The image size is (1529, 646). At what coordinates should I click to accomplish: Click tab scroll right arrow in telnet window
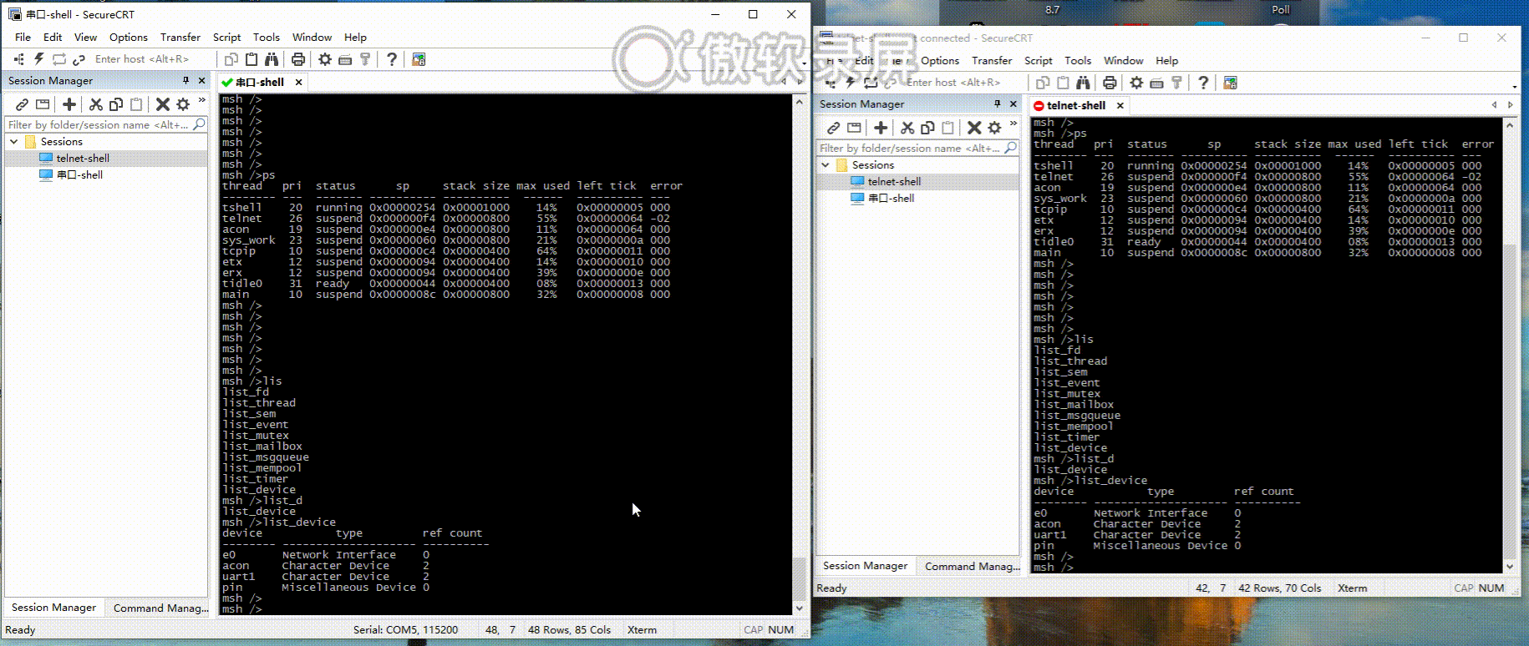(1510, 105)
